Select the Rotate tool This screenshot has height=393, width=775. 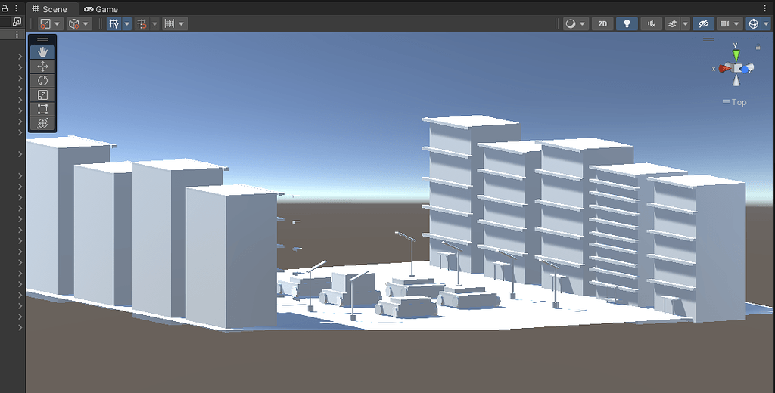point(42,80)
